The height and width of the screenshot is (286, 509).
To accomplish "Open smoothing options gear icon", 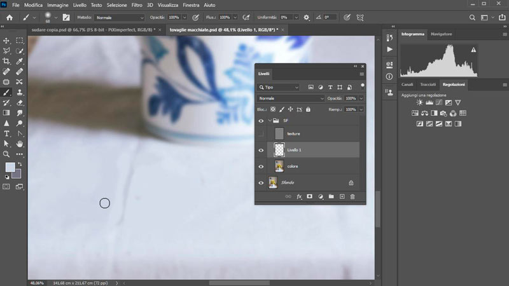I will 306,18.
